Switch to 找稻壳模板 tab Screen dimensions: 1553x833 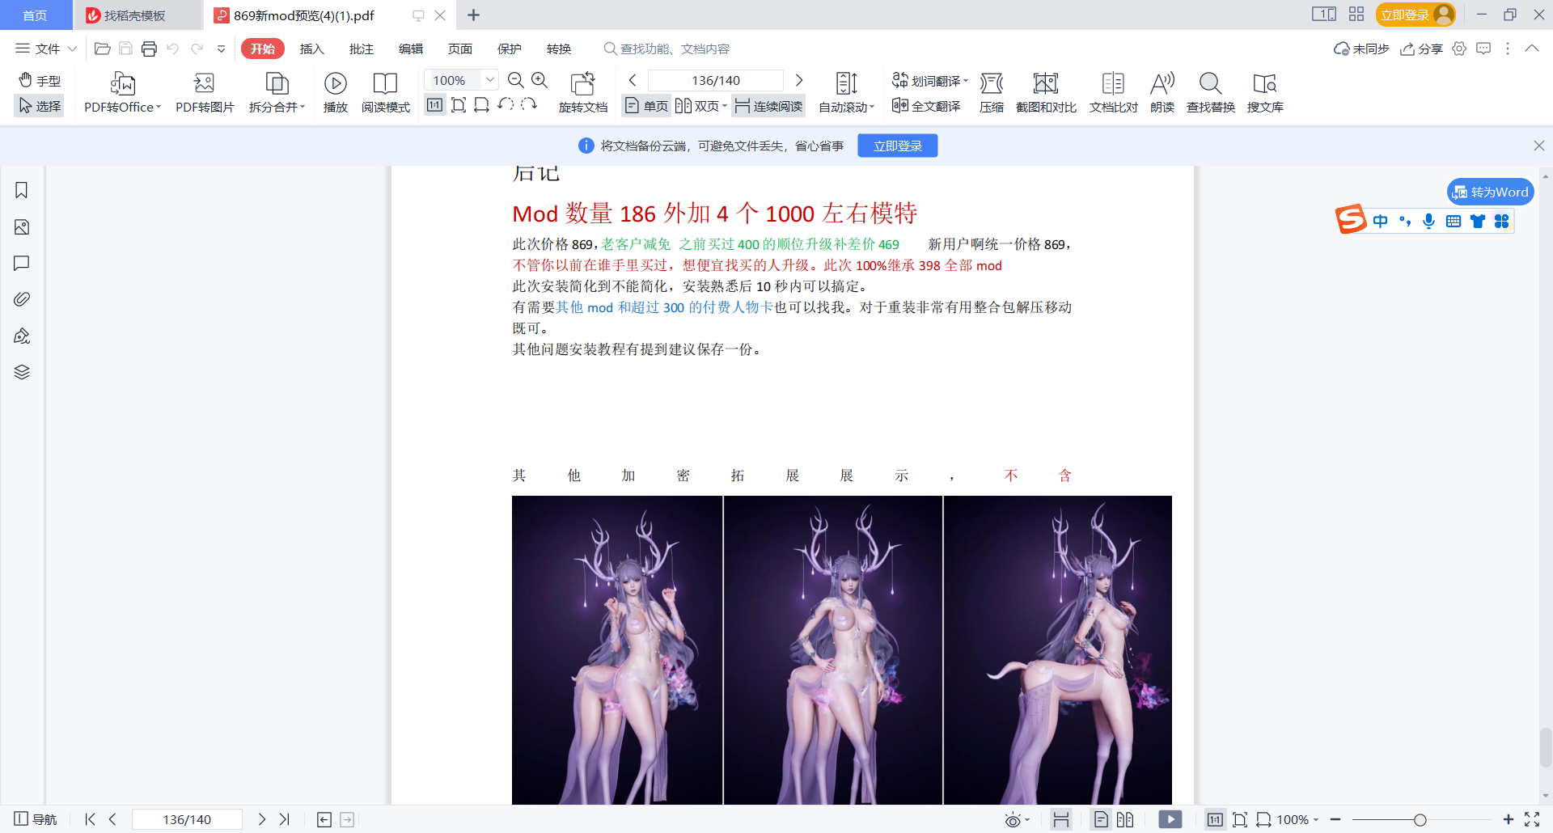tap(138, 15)
